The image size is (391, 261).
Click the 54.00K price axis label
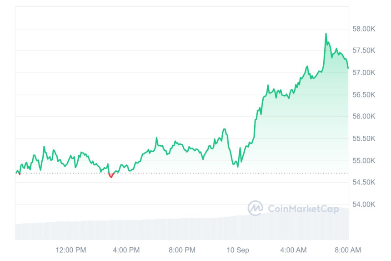tap(364, 204)
